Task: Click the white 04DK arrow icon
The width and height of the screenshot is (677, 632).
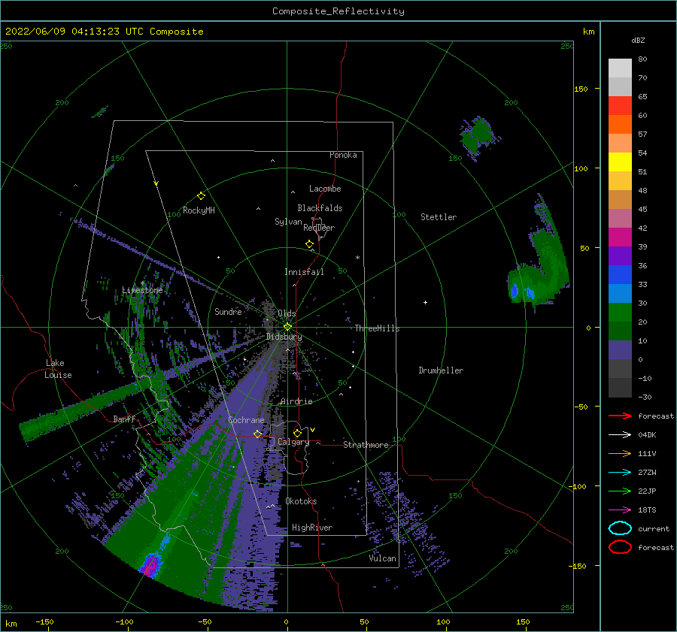Action: (620, 434)
